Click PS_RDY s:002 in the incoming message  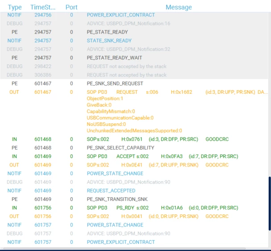pos(132,208)
